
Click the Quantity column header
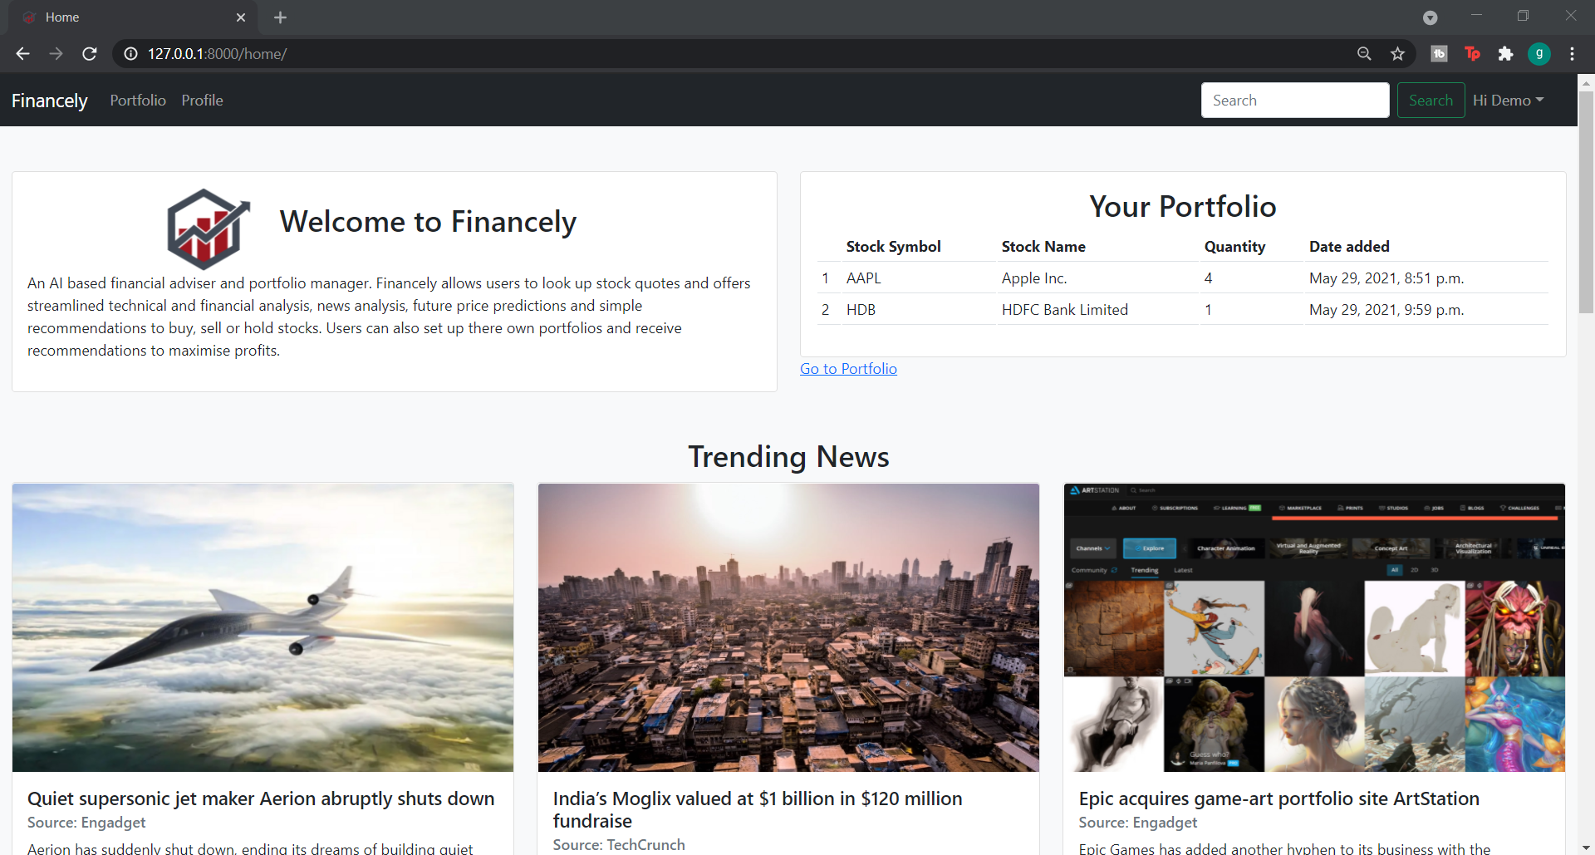[1234, 247]
